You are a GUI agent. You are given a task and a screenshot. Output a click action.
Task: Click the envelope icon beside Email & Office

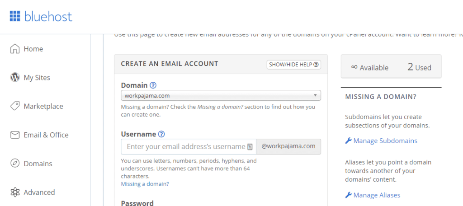tap(15, 135)
